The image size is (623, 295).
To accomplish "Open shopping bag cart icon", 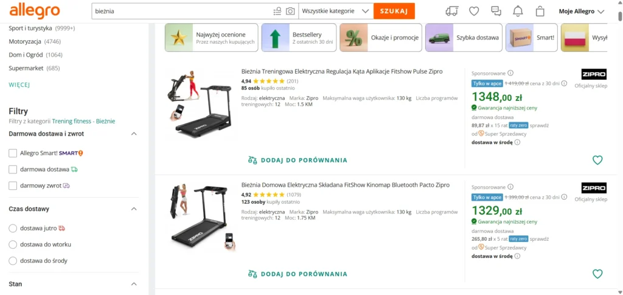I will (x=540, y=11).
